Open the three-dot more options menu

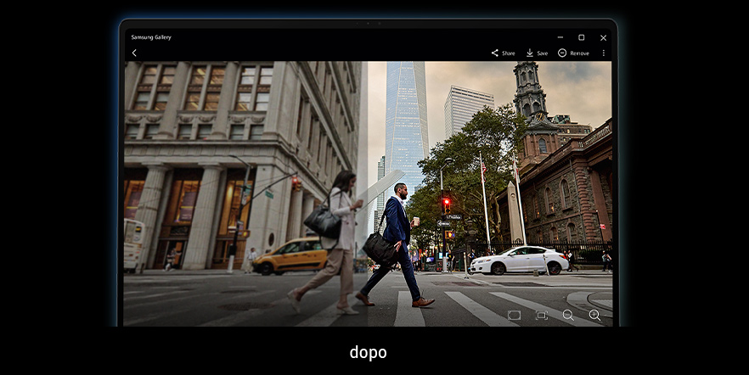(603, 53)
